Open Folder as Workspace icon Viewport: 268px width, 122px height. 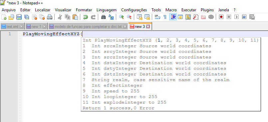(203, 17)
